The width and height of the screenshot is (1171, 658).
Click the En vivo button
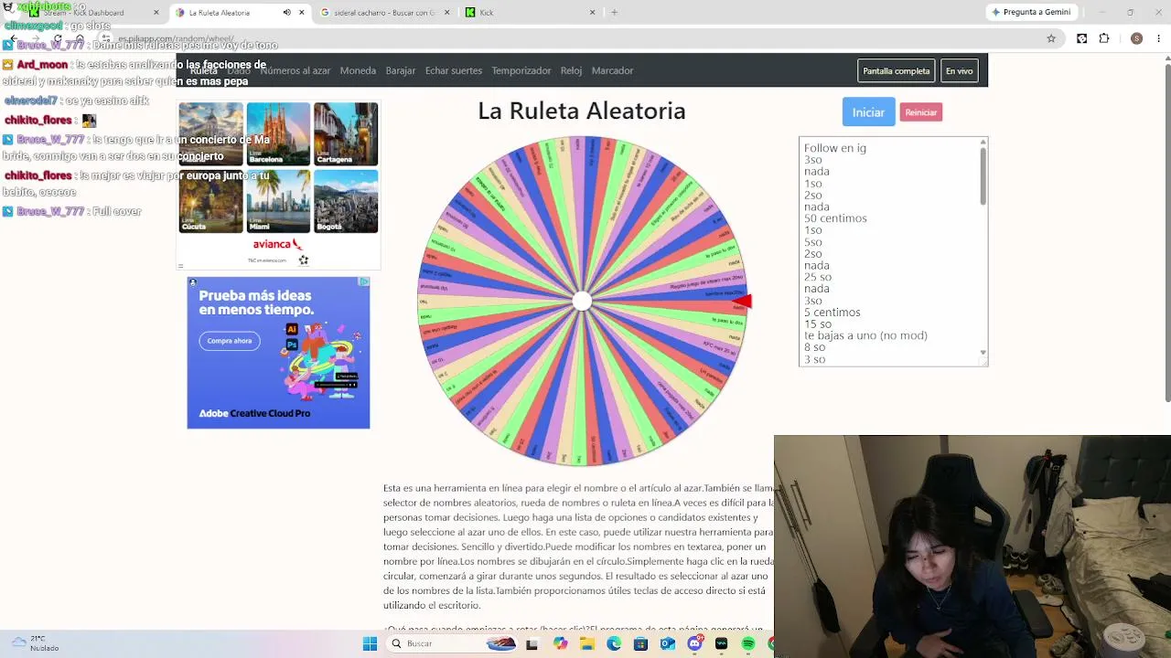pos(959,70)
